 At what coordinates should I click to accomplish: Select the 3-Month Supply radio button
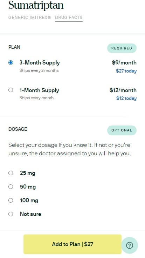(x=11, y=62)
